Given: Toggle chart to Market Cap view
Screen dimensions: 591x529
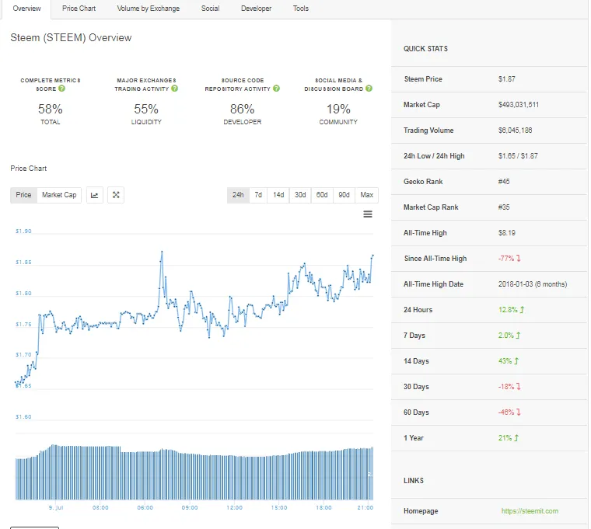Looking at the screenshot, I should 59,195.
